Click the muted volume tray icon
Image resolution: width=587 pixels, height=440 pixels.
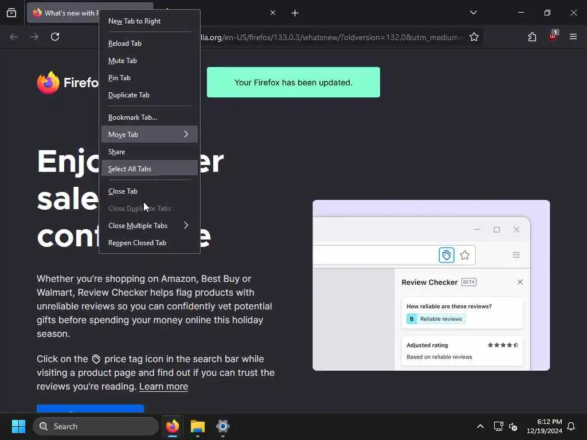[x=513, y=426]
